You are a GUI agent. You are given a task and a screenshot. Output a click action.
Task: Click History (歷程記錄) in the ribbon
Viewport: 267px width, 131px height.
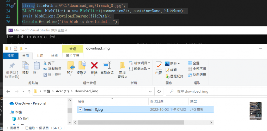(x=174, y=76)
